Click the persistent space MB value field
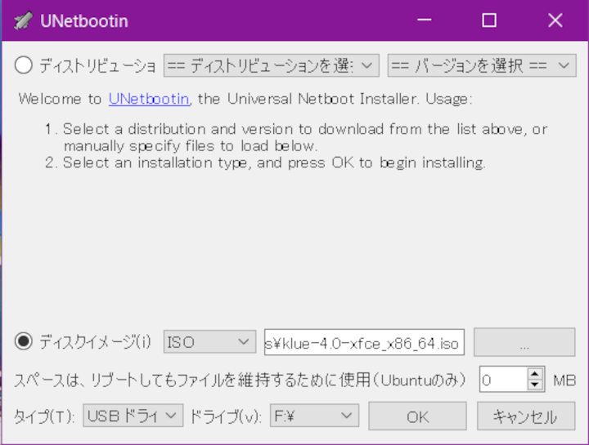This screenshot has width=589, height=445. [503, 380]
